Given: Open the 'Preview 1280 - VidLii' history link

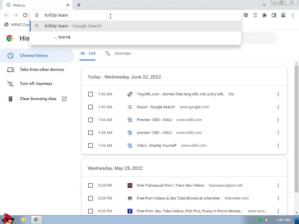Looking at the screenshot, I should tap(154, 120).
